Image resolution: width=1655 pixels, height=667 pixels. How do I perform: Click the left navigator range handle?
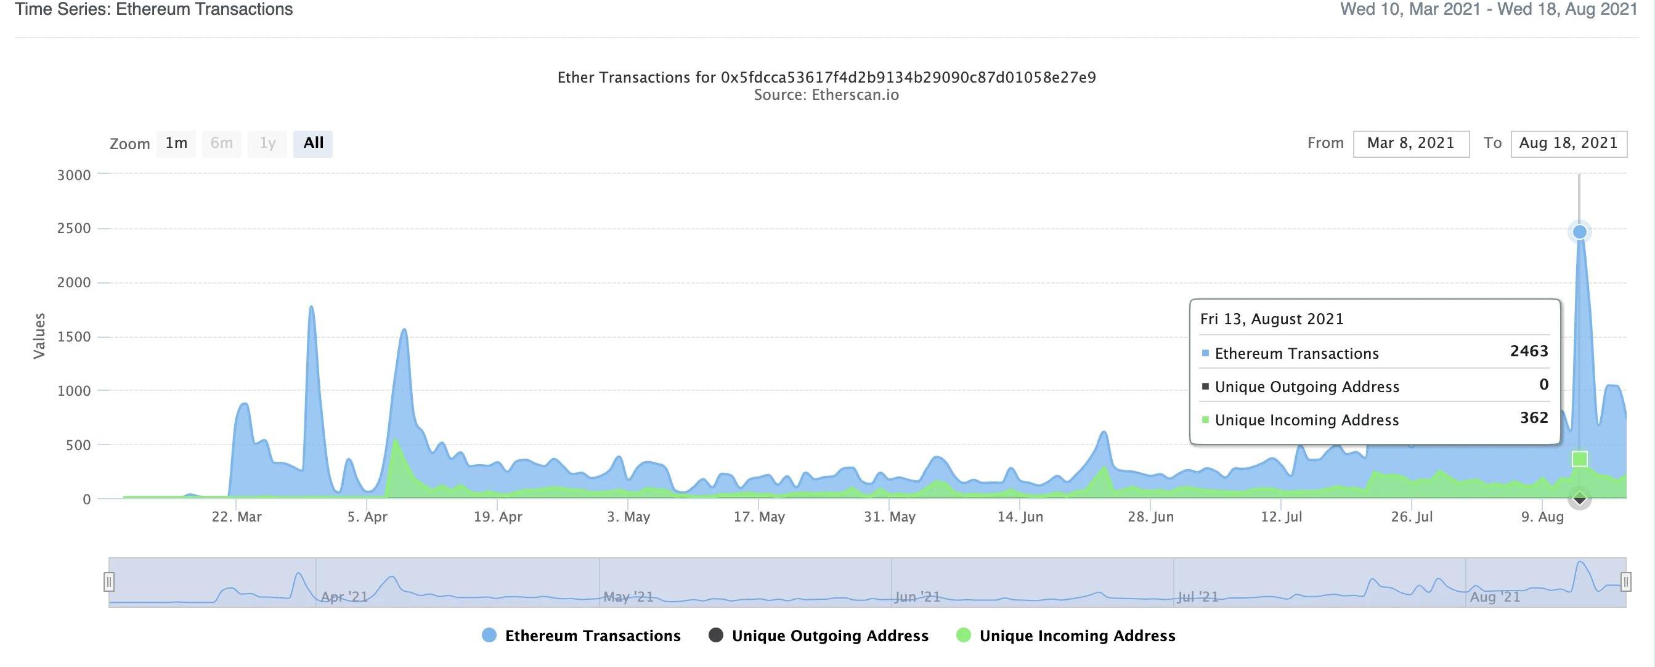(109, 582)
